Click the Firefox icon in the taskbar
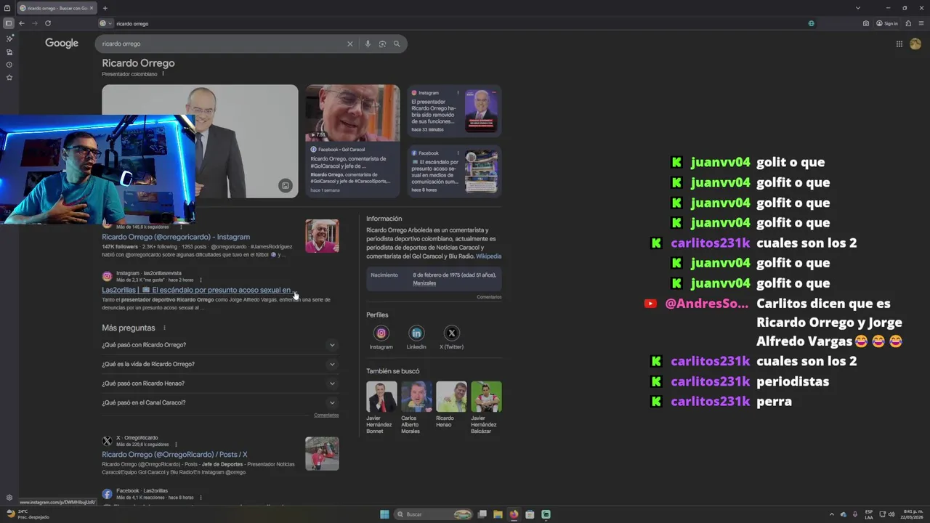The height and width of the screenshot is (523, 930). (x=514, y=514)
